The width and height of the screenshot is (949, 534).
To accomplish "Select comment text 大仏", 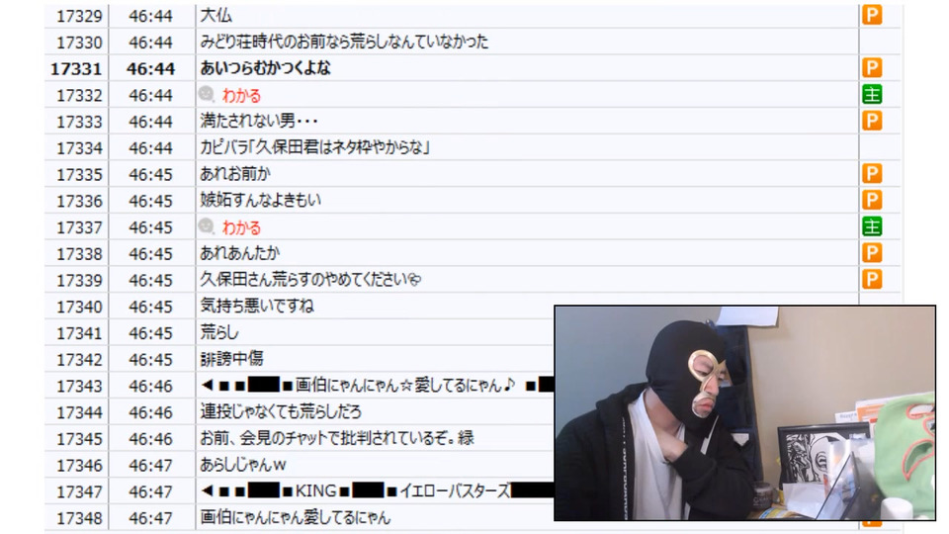I will click(216, 15).
